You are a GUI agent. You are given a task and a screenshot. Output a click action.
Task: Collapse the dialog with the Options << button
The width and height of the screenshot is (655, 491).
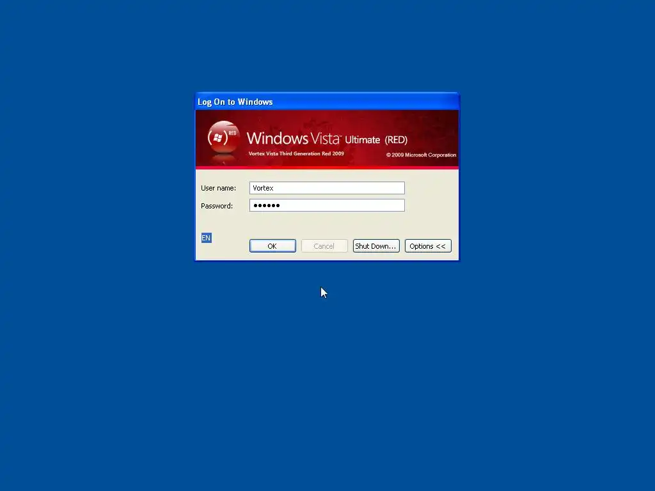pos(428,246)
